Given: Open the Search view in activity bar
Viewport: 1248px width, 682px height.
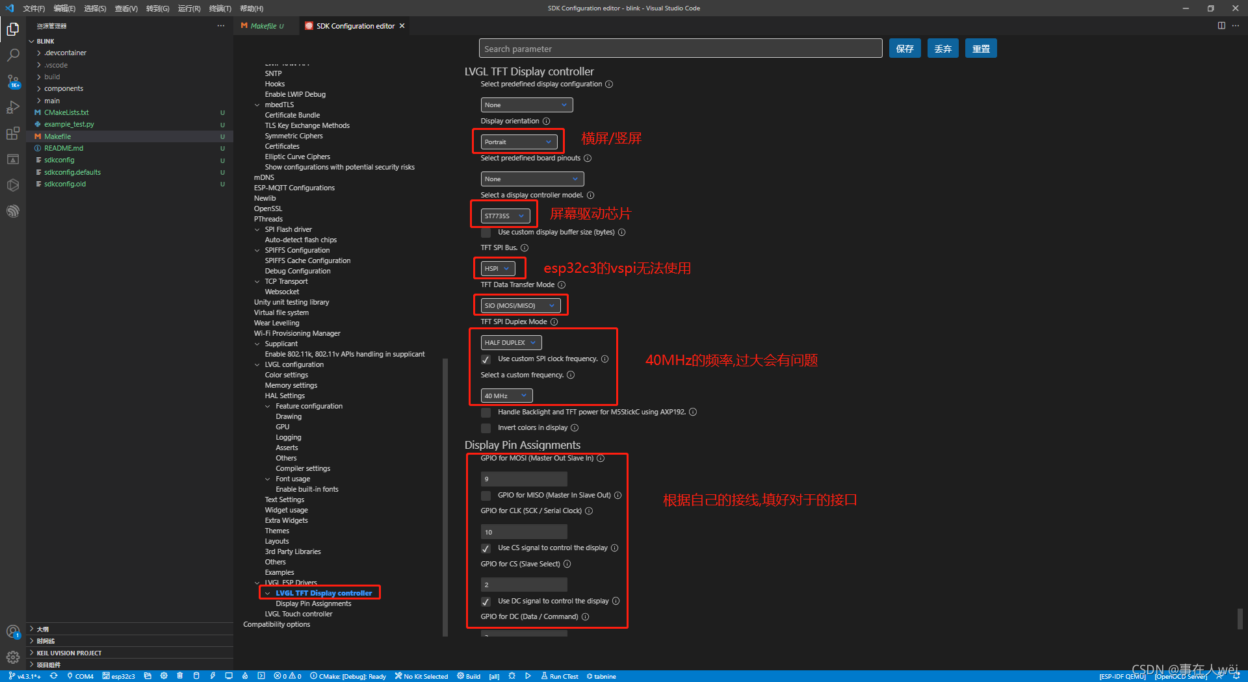Looking at the screenshot, I should [x=13, y=55].
